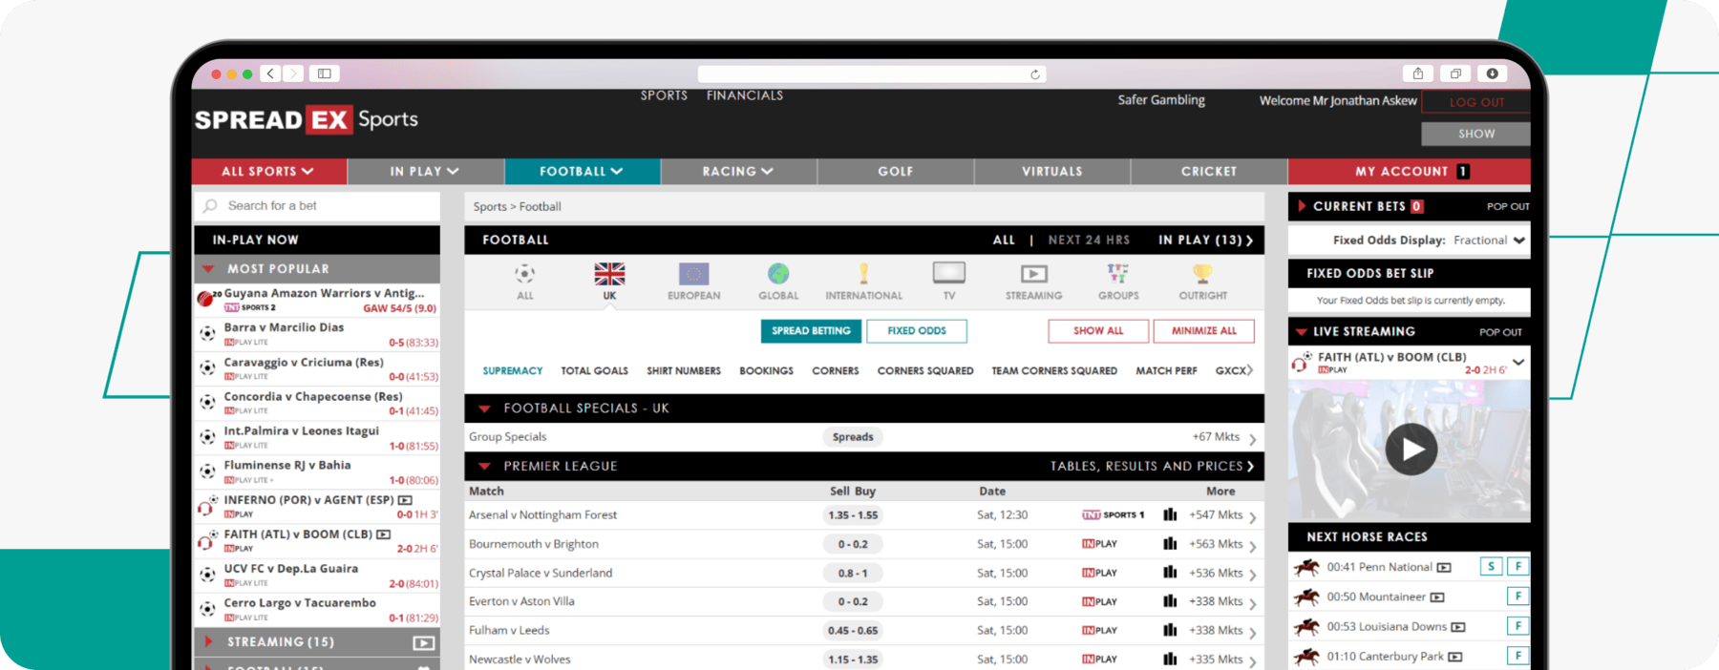Click the SpreadEx Sports logo
1719x670 pixels.
pyautogui.click(x=307, y=119)
